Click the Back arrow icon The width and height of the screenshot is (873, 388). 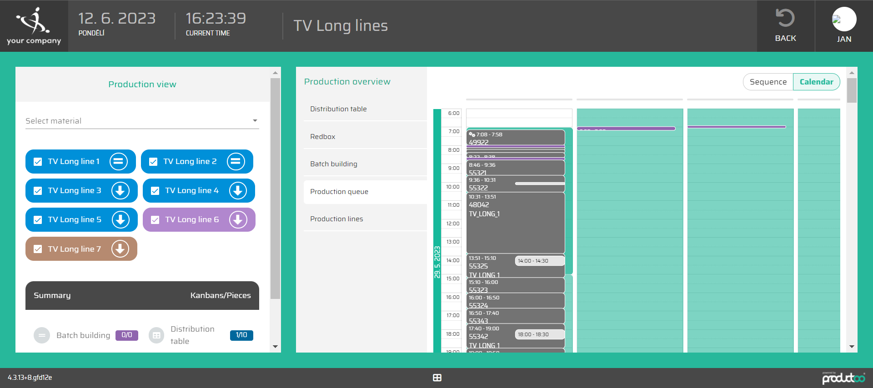785,19
